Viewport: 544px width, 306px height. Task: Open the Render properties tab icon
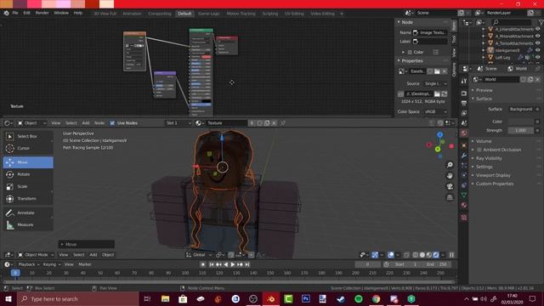tap(464, 93)
